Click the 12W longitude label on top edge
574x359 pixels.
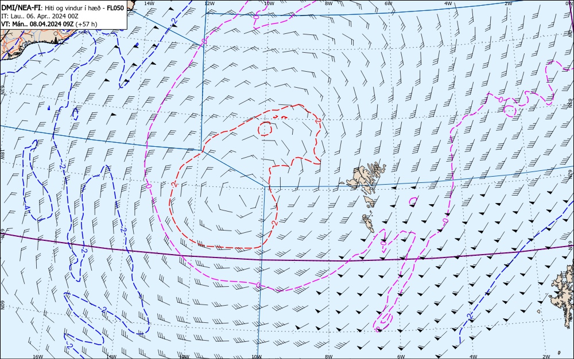(209, 3)
